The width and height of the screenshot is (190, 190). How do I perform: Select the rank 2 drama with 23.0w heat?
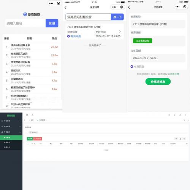[32, 55]
